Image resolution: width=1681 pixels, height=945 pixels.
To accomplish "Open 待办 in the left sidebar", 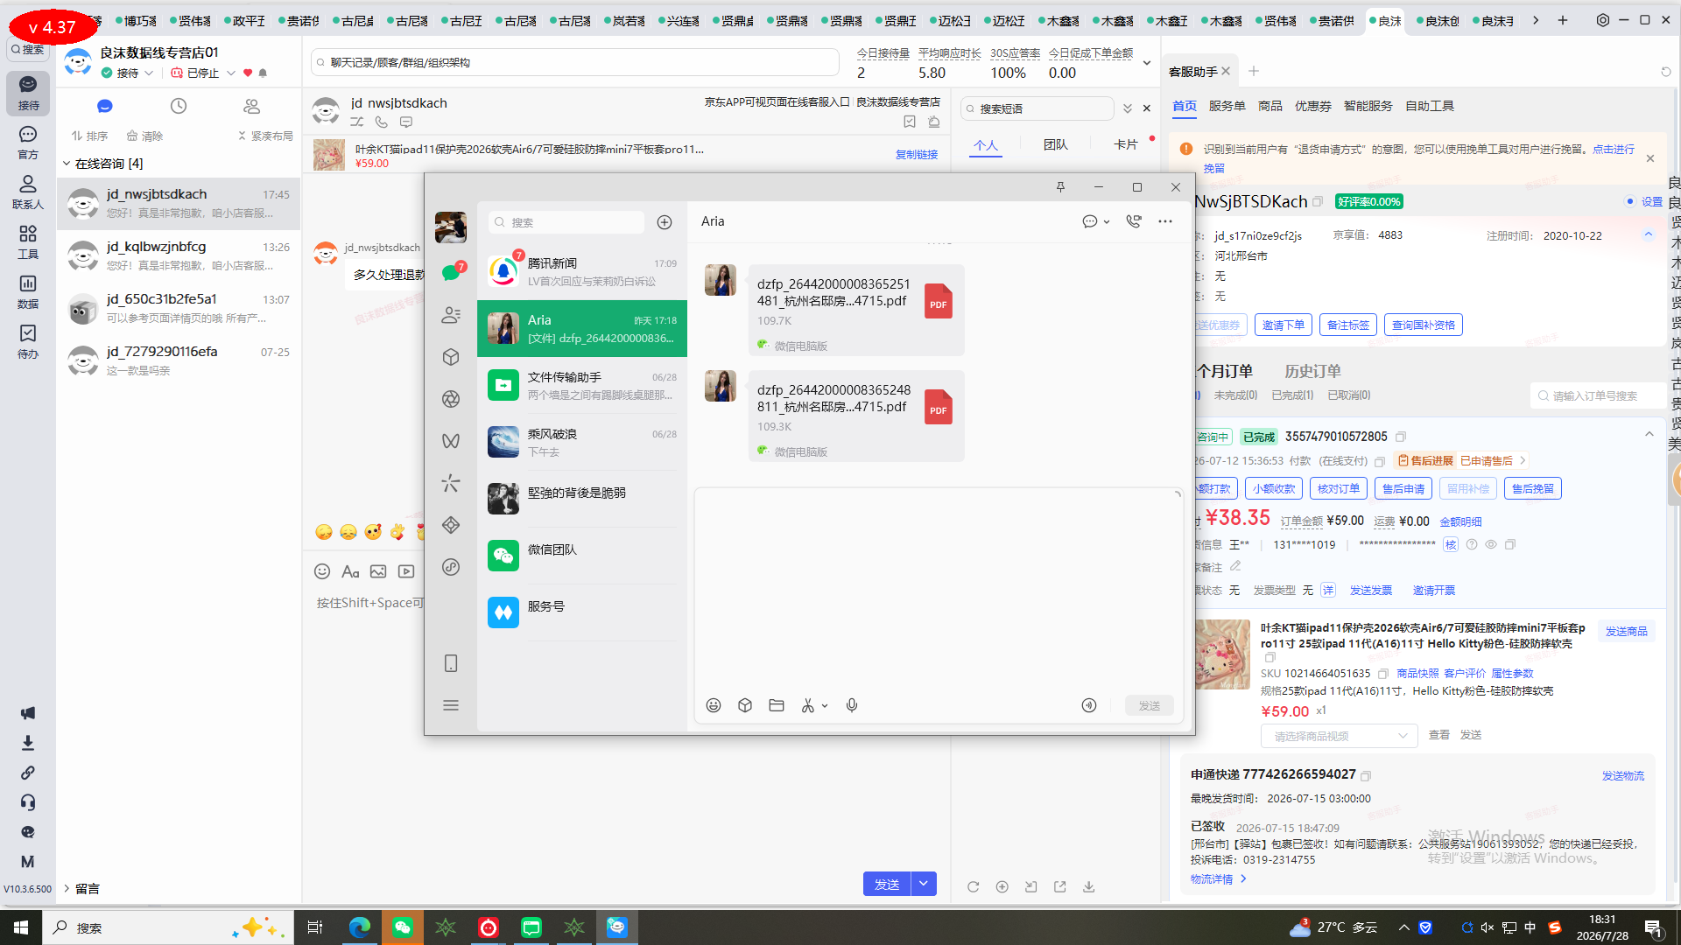I will click(x=28, y=341).
